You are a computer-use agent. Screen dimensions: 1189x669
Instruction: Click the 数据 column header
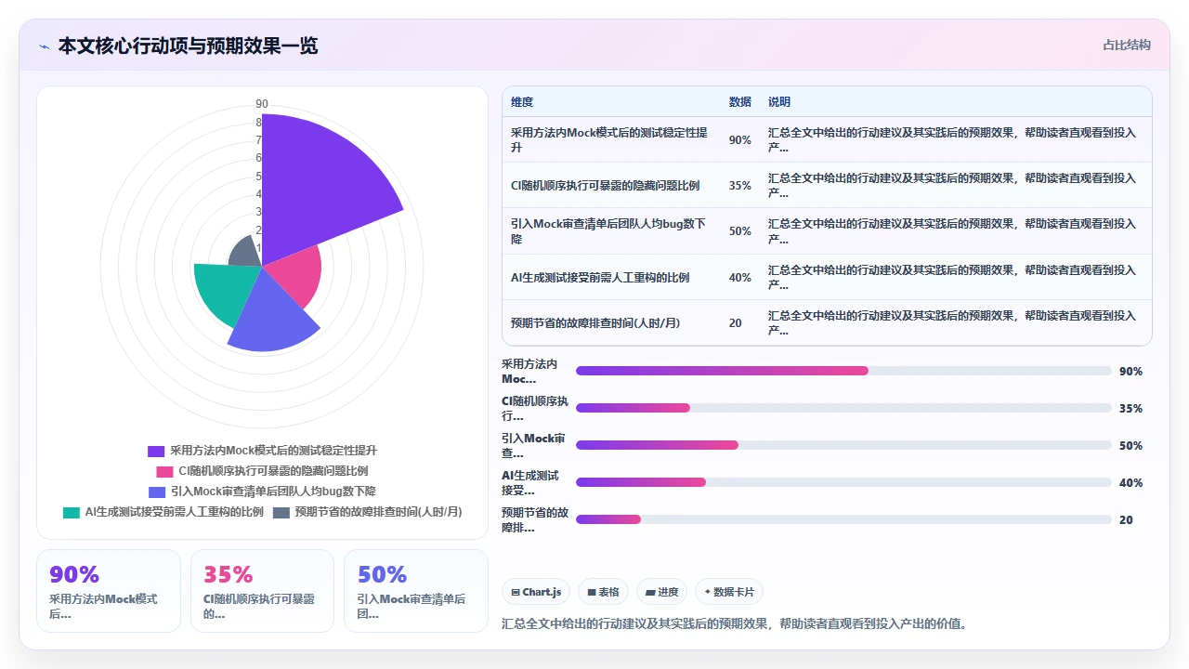(740, 102)
